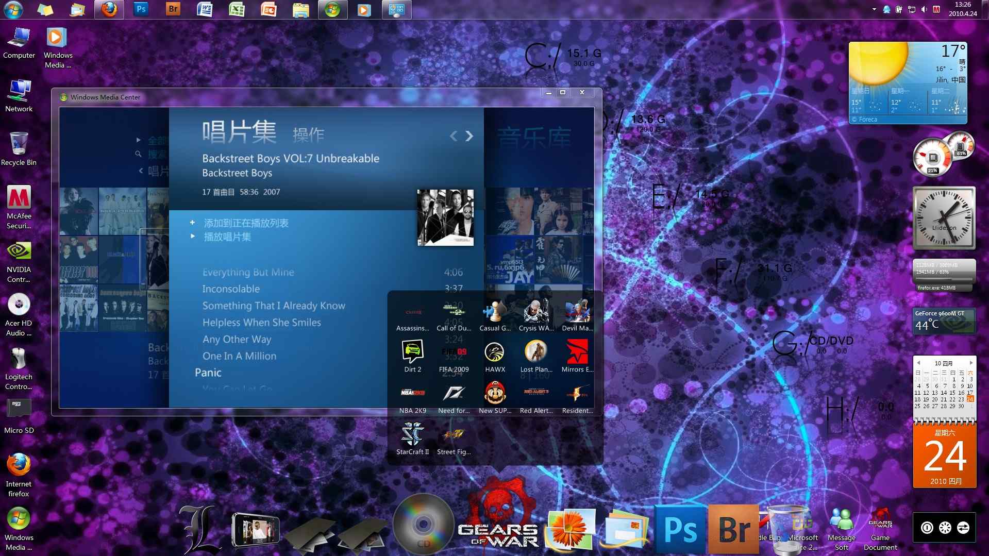This screenshot has height=556, width=989.
Task: Open Photoshop from the dock
Action: point(680,530)
